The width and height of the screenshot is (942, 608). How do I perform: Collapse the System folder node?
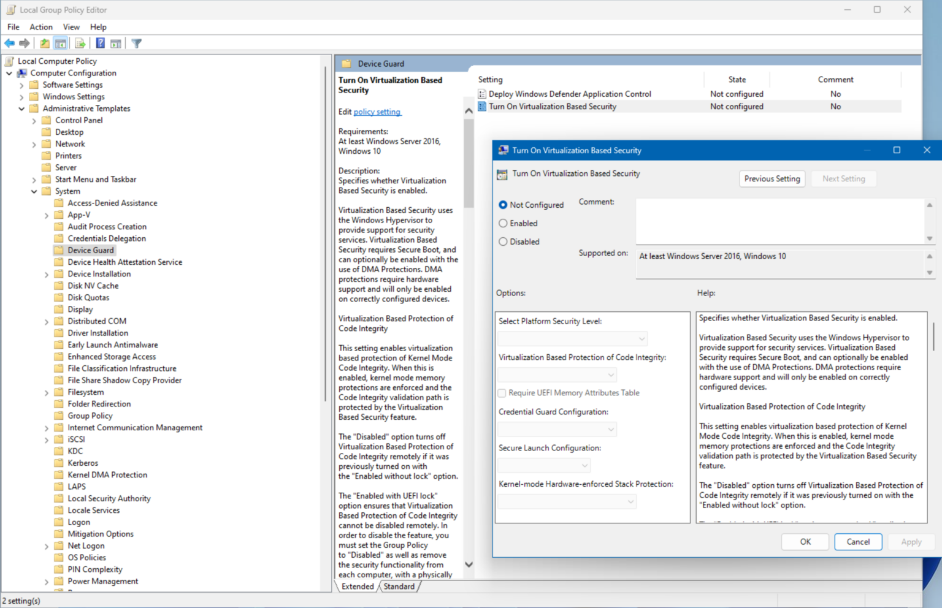point(34,192)
